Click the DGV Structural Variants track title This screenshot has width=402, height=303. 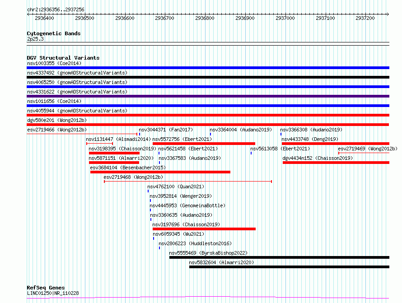63,58
